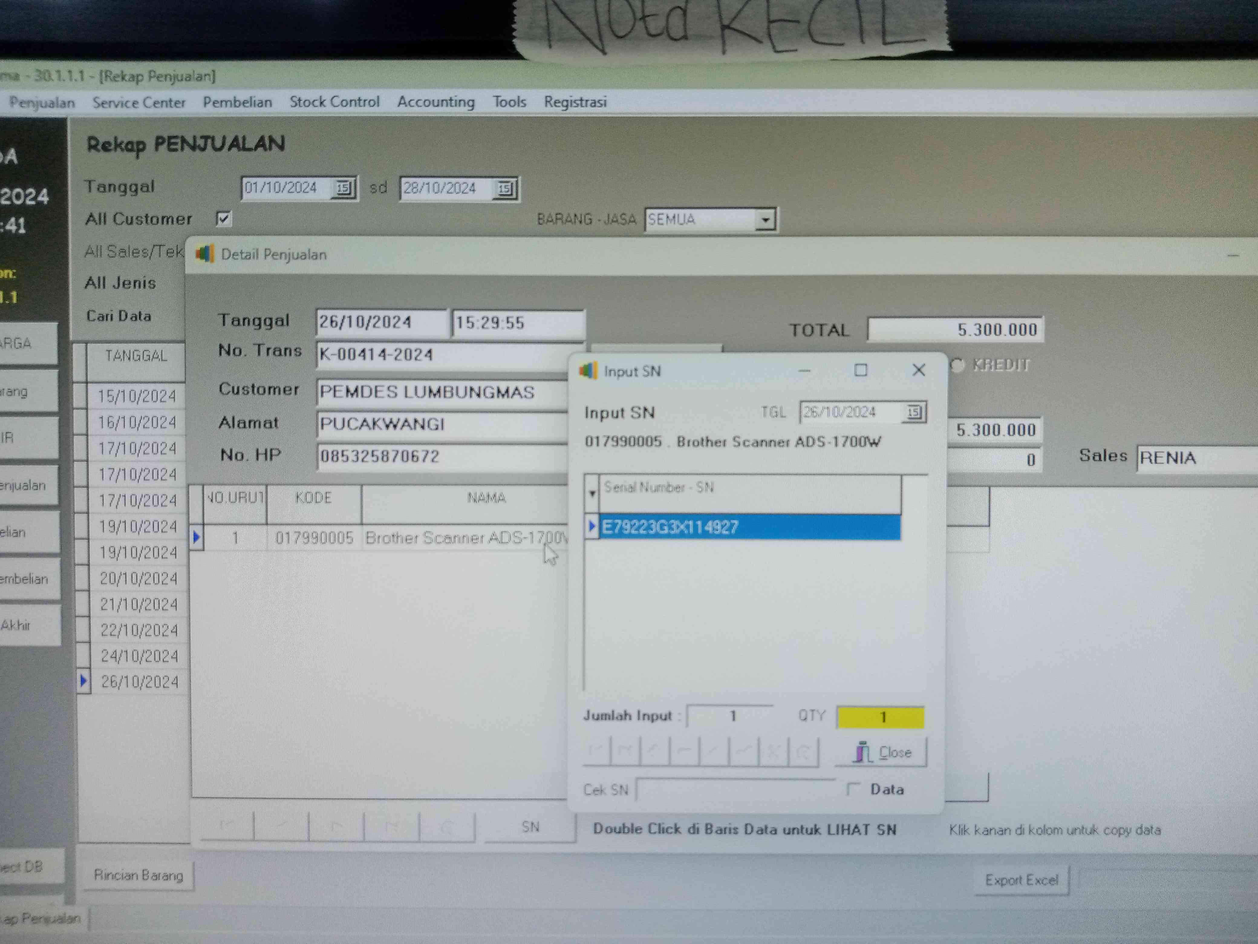Click calendar icon beside TGL in Input SN
Viewport: 1258px width, 944px height.
913,412
